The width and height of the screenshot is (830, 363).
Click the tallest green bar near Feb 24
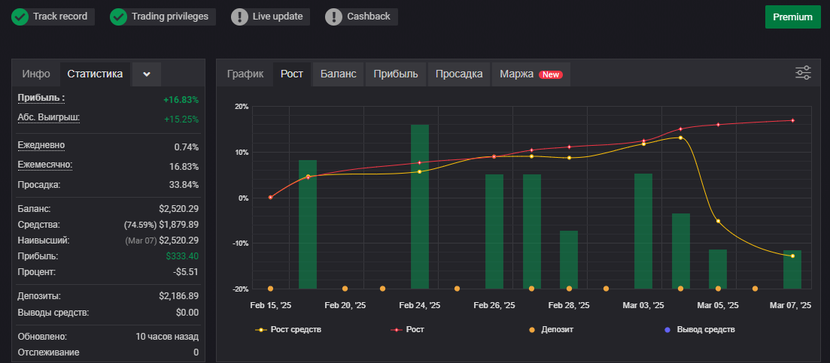tap(420, 207)
